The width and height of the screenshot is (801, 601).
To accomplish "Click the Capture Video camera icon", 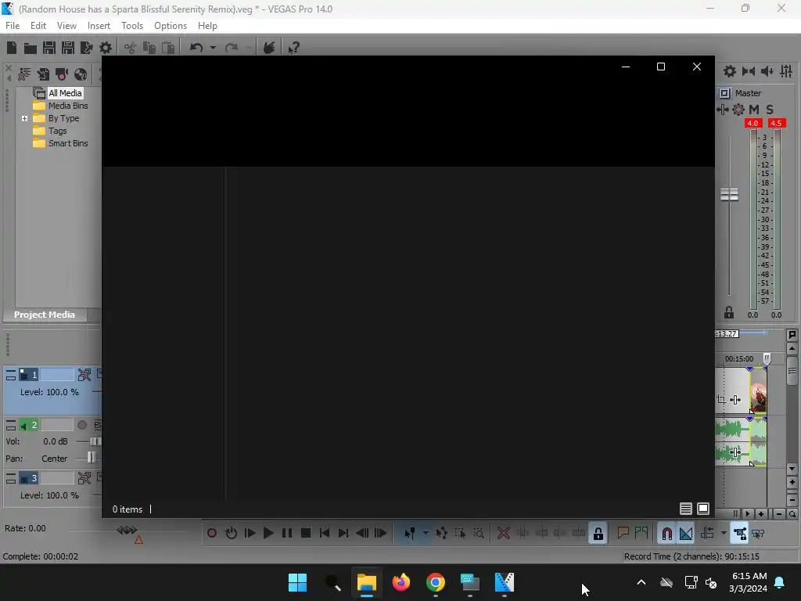I will (x=62, y=74).
